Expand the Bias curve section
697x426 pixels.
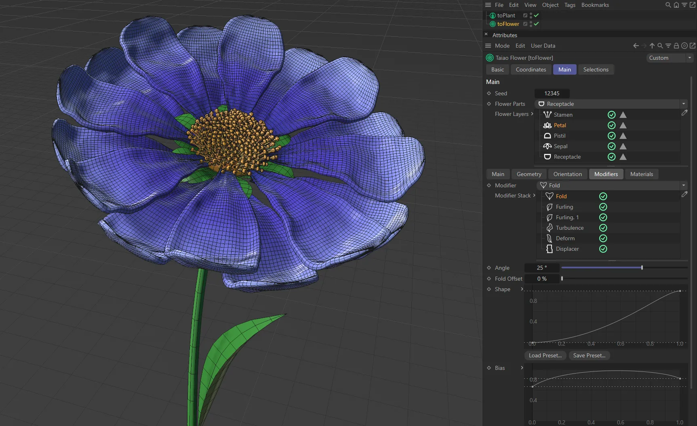pyautogui.click(x=522, y=368)
